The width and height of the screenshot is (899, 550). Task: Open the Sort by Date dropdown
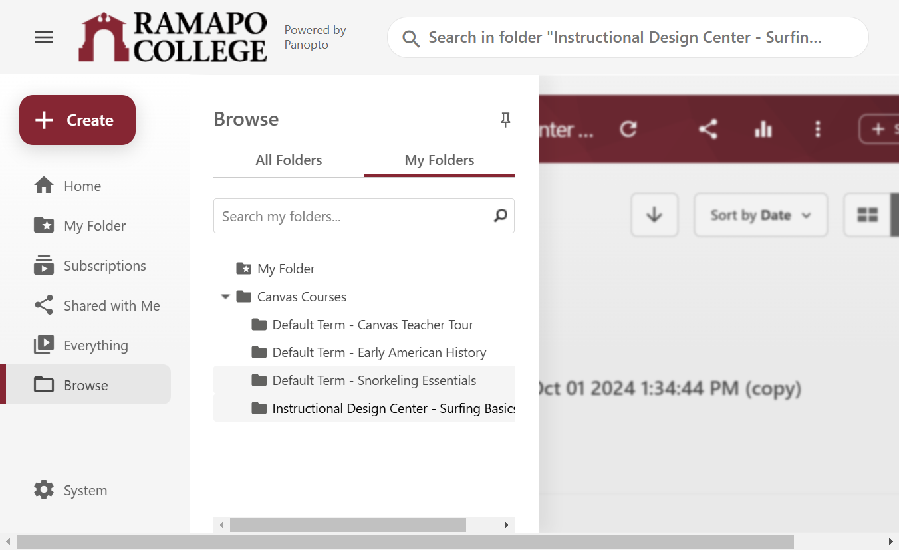(x=761, y=215)
